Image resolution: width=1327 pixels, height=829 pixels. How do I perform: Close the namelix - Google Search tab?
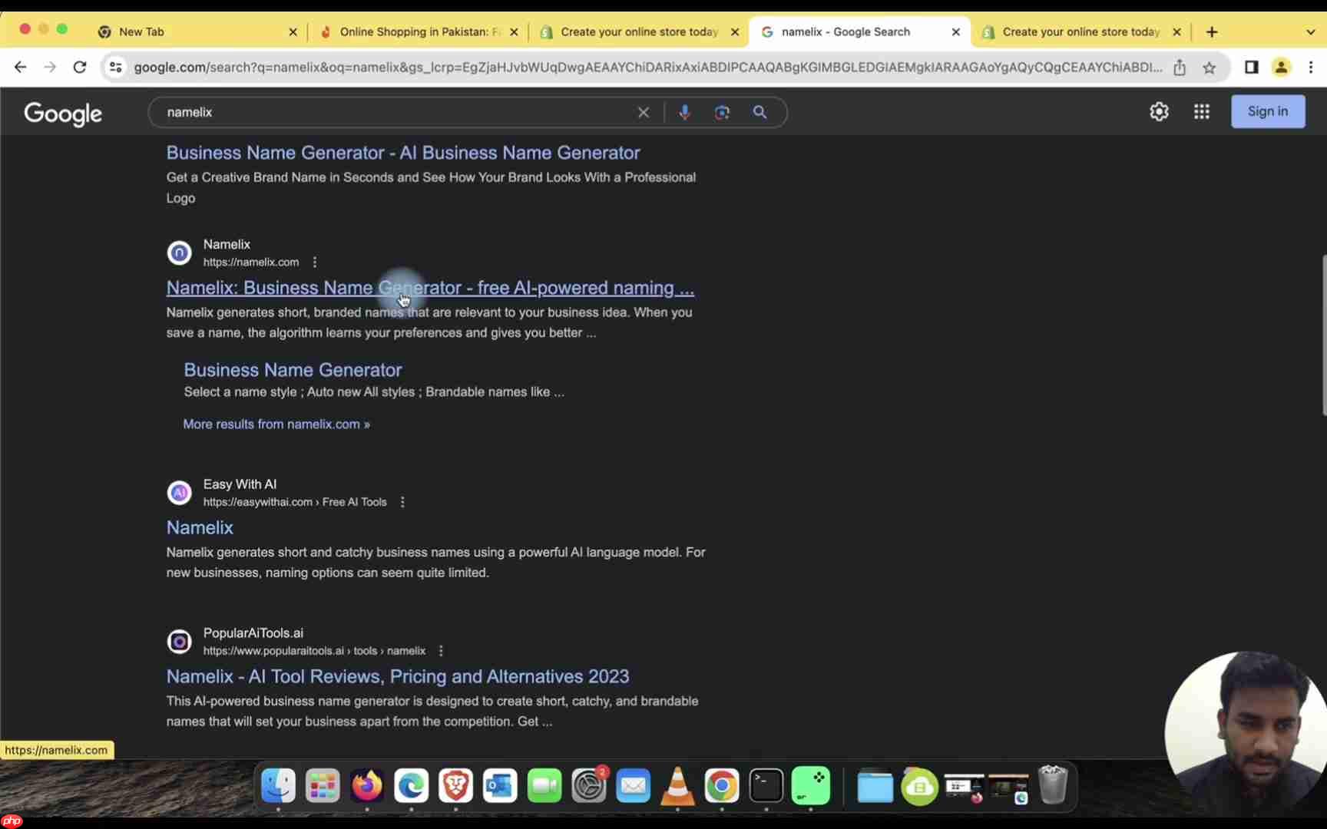coord(955,31)
